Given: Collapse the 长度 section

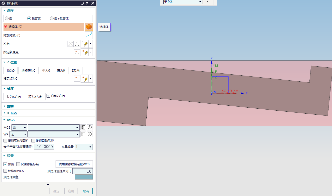Looking at the screenshot, I should pyautogui.click(x=5, y=89).
